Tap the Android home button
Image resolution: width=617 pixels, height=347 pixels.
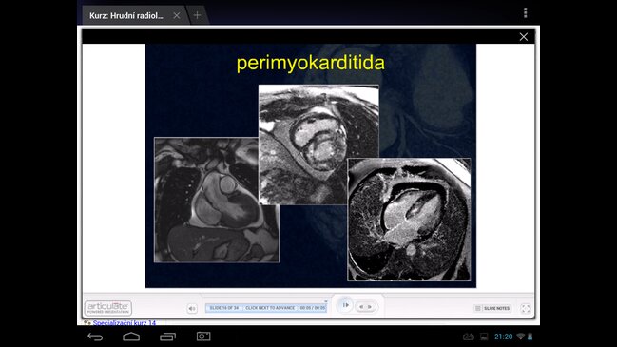click(x=131, y=337)
